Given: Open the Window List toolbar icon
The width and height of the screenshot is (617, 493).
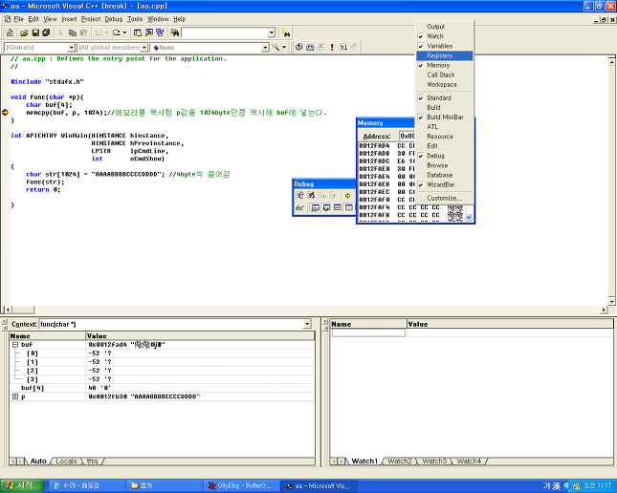Looking at the screenshot, I should 160,32.
